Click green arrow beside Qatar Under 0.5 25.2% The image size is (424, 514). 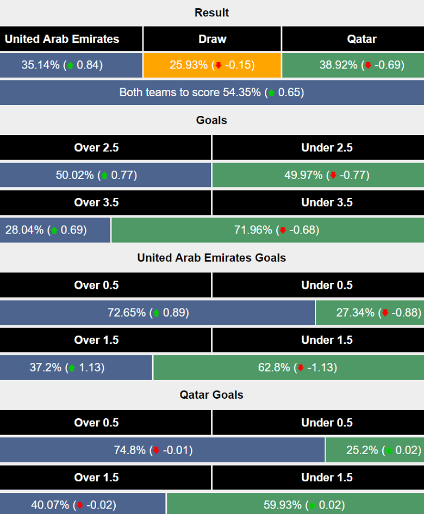(x=390, y=450)
